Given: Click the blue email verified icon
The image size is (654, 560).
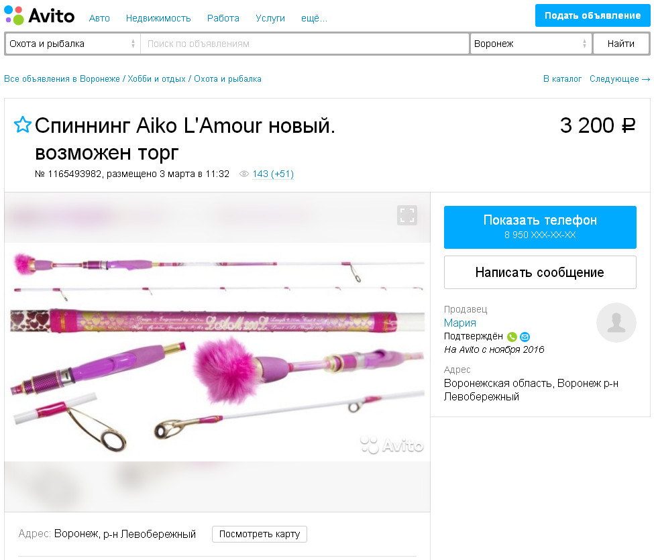Looking at the screenshot, I should tap(525, 337).
